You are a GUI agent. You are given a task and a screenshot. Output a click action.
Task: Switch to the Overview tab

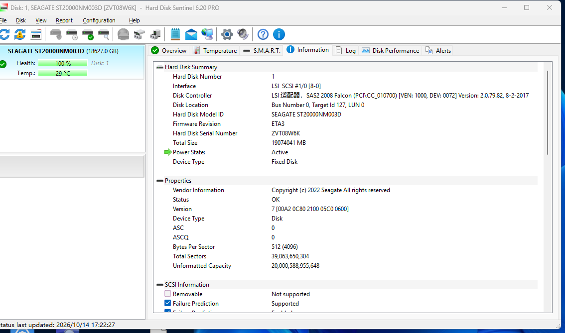point(168,50)
